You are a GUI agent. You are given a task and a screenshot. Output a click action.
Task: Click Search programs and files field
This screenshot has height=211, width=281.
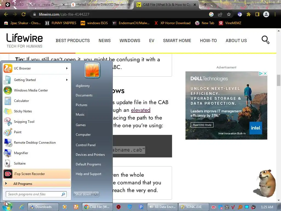(36, 194)
